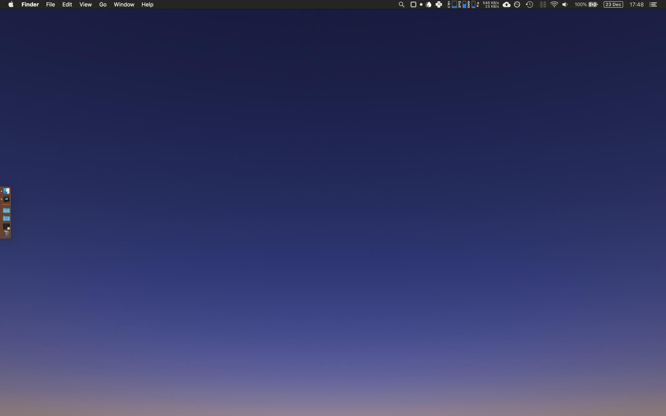Click the cloud upload icon in the menu bar
Image resolution: width=666 pixels, height=416 pixels.
click(506, 5)
